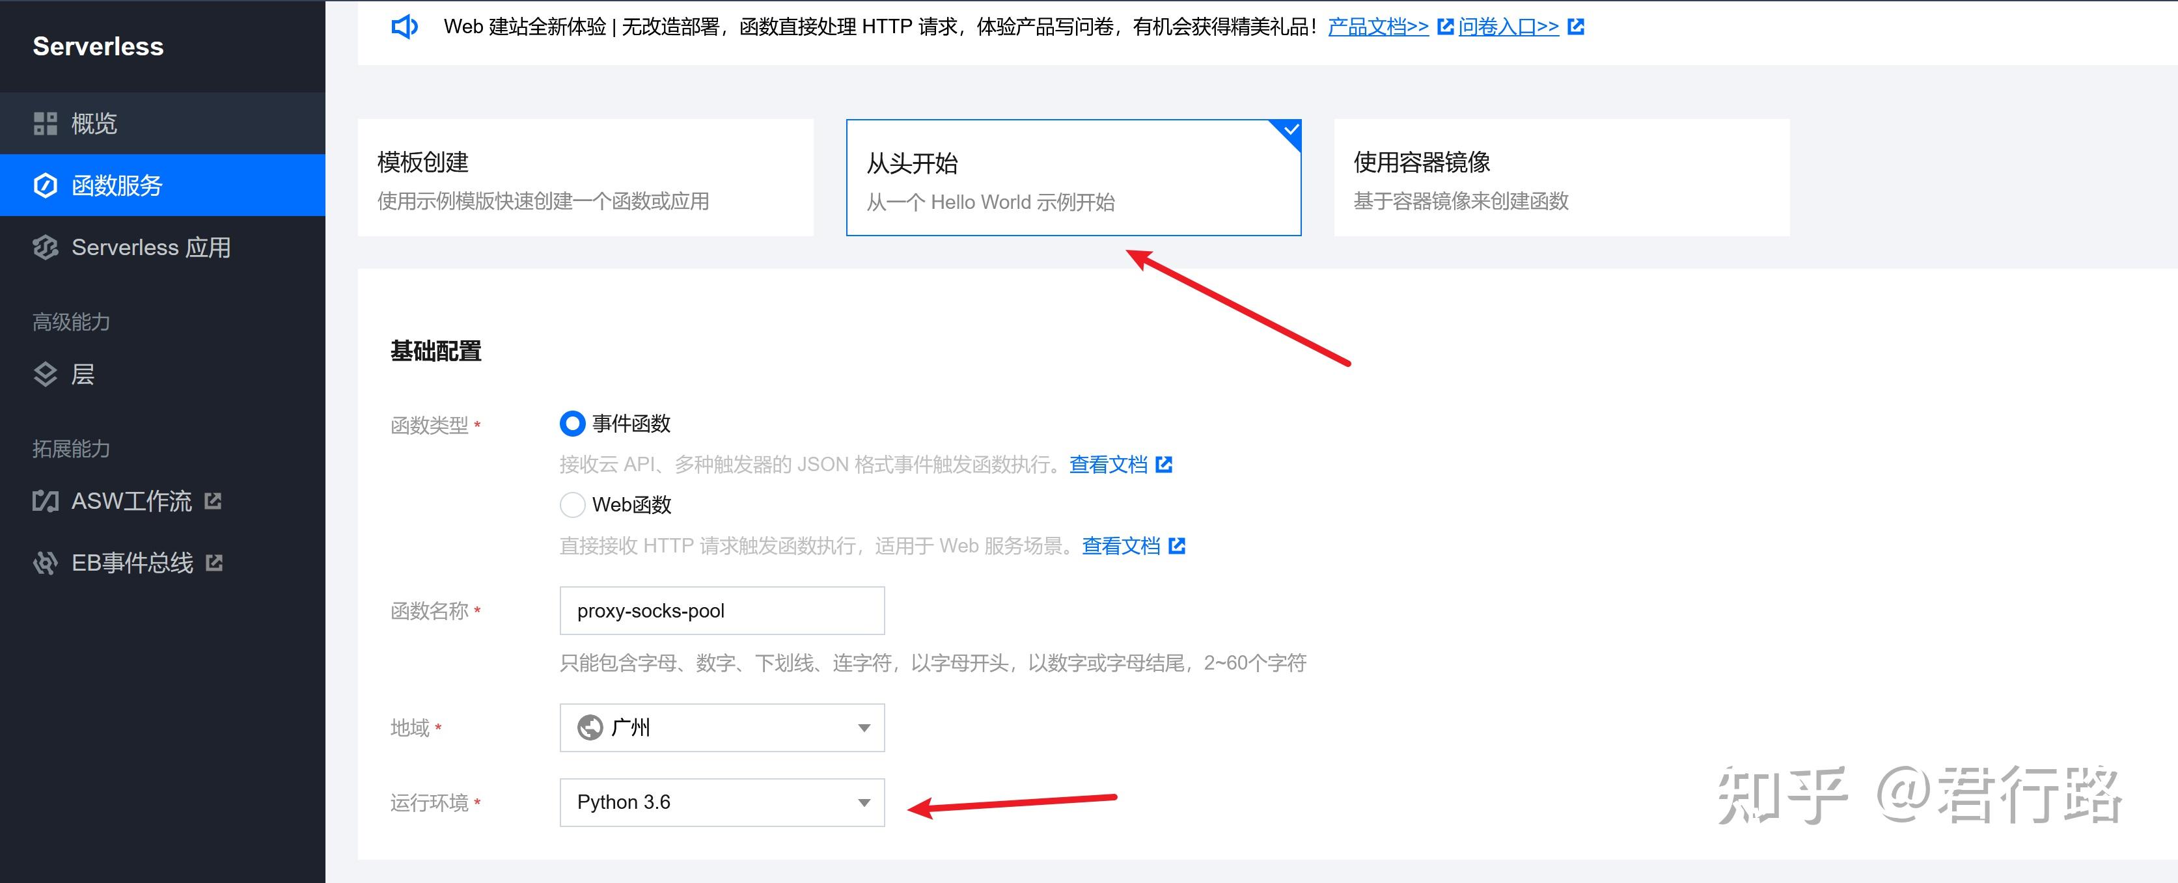Click the 层 (Layers) sidebar icon
This screenshot has width=2178, height=883.
[x=46, y=374]
